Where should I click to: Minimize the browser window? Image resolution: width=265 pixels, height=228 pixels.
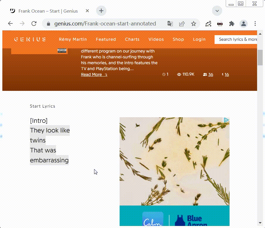coord(231,4)
